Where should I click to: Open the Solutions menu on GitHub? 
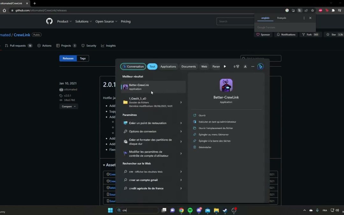[x=83, y=21]
